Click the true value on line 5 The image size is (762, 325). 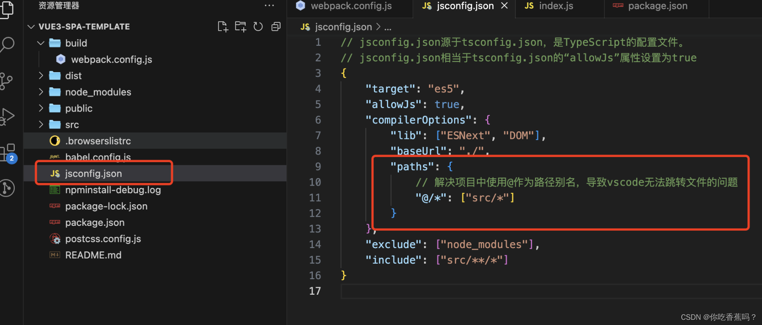click(447, 104)
